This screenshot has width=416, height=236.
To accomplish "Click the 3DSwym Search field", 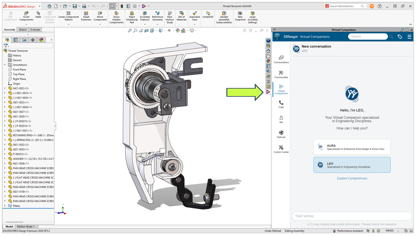I will coord(368,37).
